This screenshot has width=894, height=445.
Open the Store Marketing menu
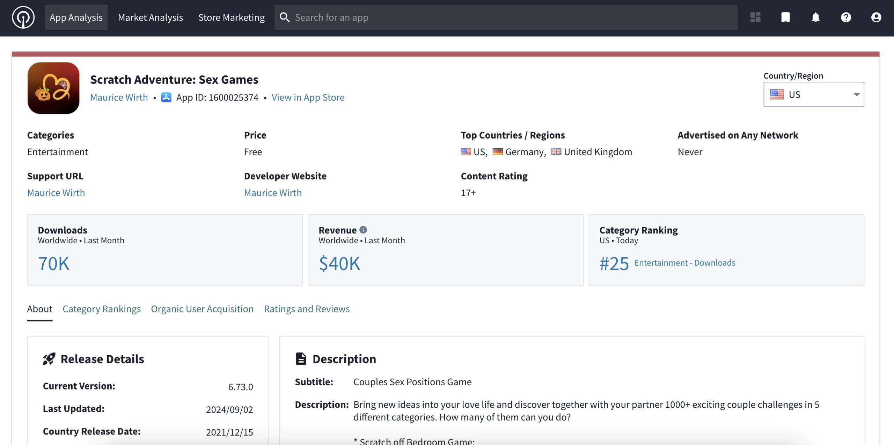pos(231,17)
